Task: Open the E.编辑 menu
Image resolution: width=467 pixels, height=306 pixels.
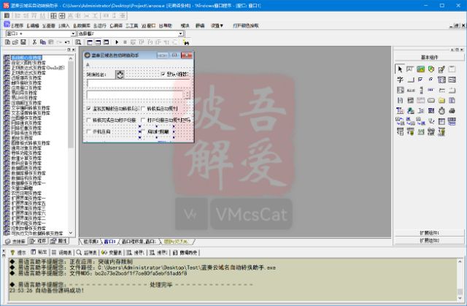Action: pos(33,26)
